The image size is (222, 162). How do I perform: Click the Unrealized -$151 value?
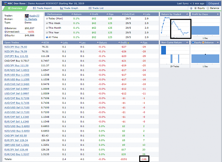click(x=31, y=32)
